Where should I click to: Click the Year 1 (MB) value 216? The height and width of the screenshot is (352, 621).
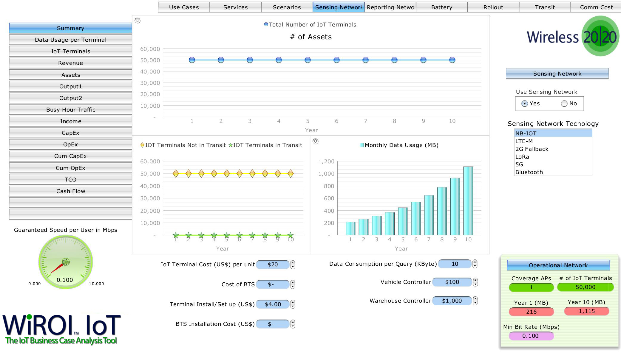pyautogui.click(x=531, y=312)
